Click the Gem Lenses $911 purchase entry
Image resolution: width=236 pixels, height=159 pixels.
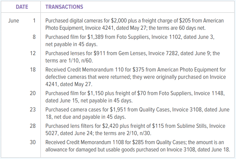[133, 57]
